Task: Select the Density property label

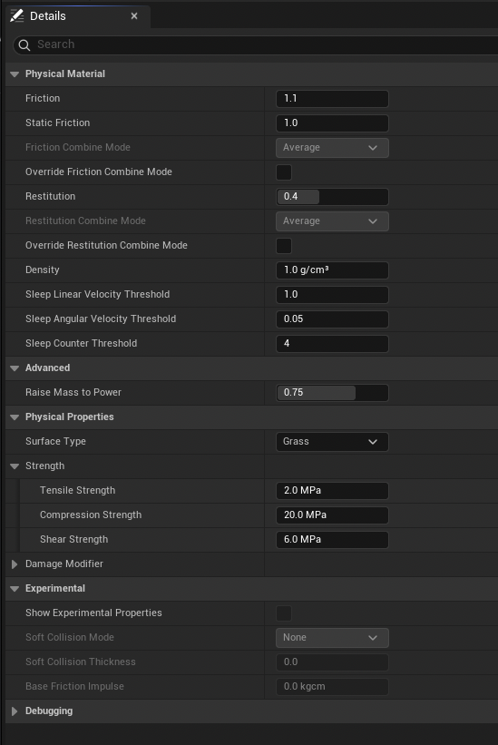Action: coord(43,270)
